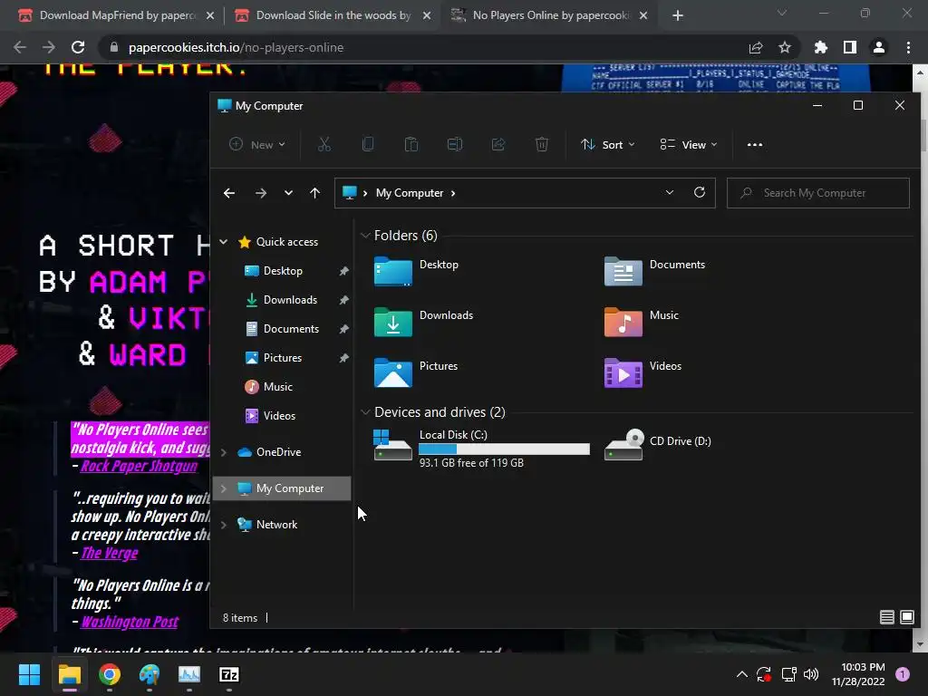Collapse the Quick access tree node

223,241
